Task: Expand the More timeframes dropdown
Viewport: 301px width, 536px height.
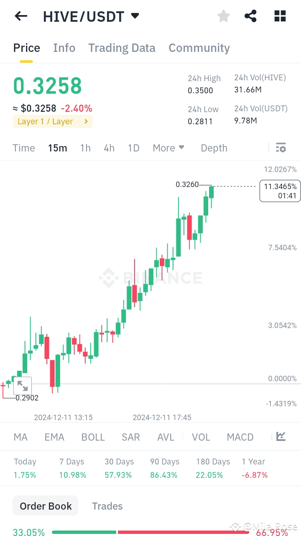Action: coord(168,148)
